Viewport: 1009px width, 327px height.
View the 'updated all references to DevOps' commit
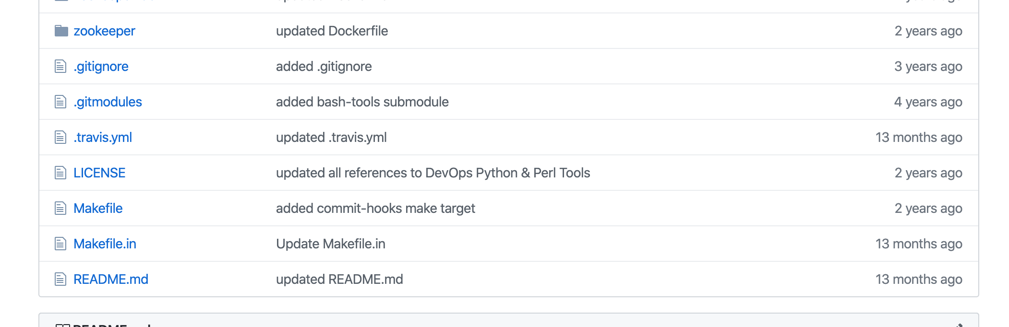[x=433, y=173]
